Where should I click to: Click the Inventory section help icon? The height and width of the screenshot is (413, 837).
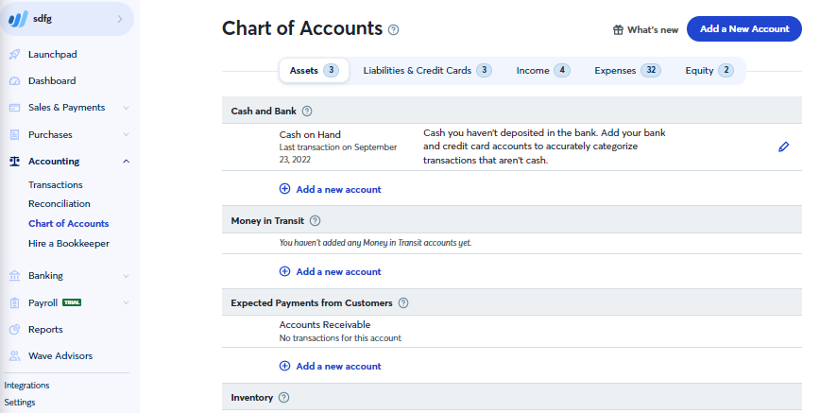click(284, 398)
